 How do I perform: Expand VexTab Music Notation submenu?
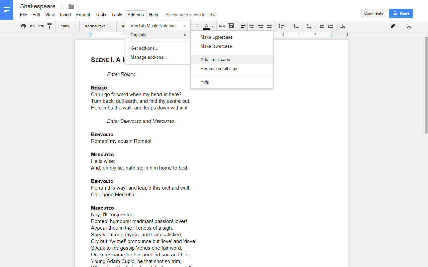(158, 26)
